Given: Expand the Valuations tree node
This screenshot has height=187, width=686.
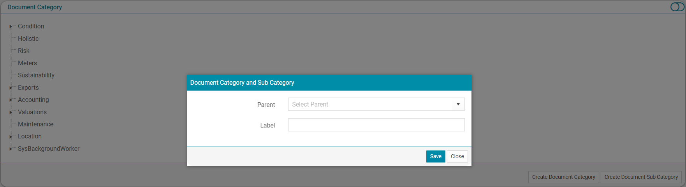Looking at the screenshot, I should (11, 112).
